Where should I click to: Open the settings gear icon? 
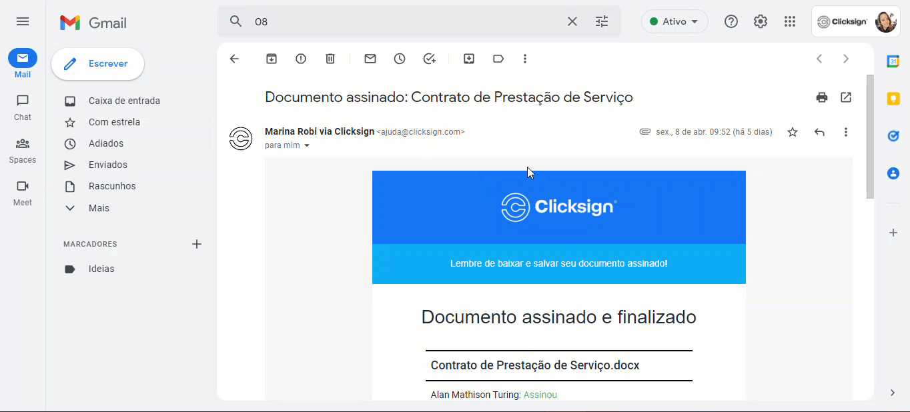coord(761,21)
